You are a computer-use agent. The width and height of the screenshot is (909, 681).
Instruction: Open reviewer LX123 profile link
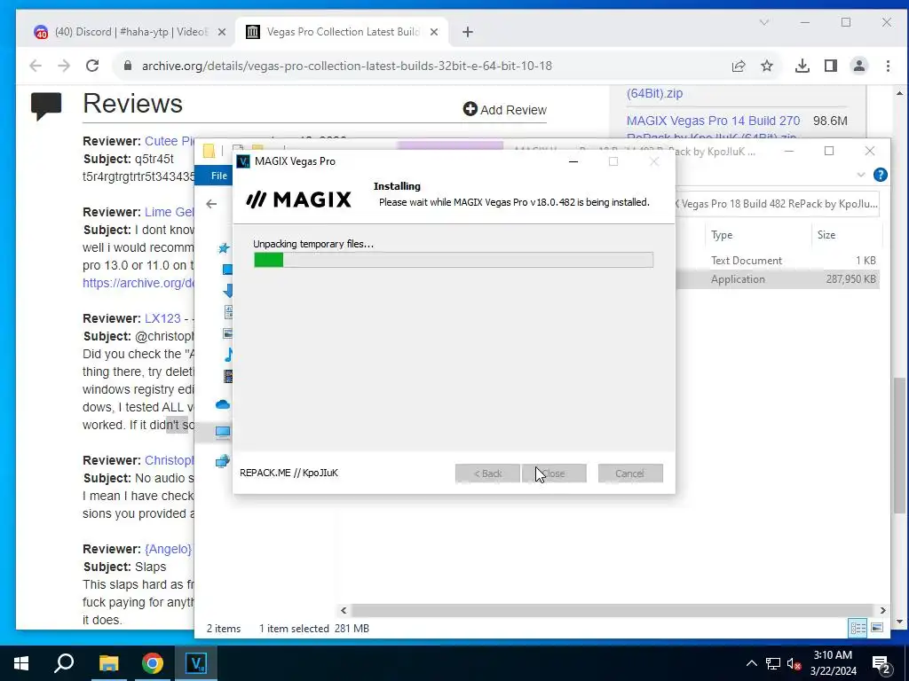[163, 318]
